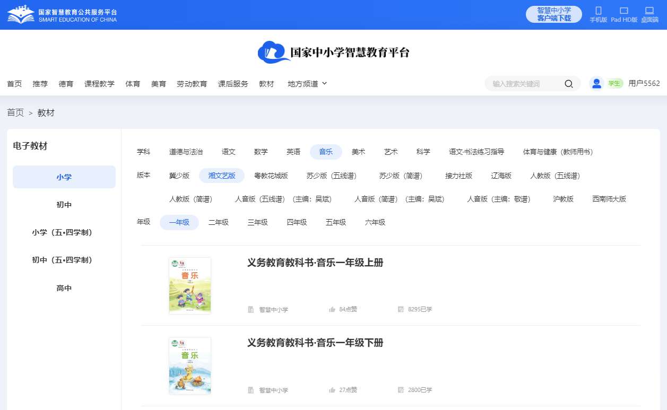Image resolution: width=667 pixels, height=410 pixels.
Task: Choose the 粤教花城版 edition
Action: [271, 176]
